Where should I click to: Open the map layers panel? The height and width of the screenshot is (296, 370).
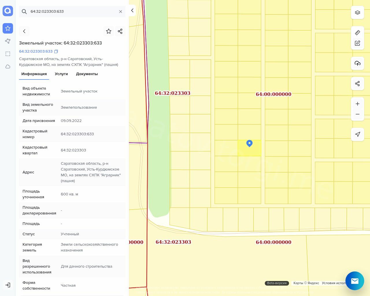(x=358, y=13)
